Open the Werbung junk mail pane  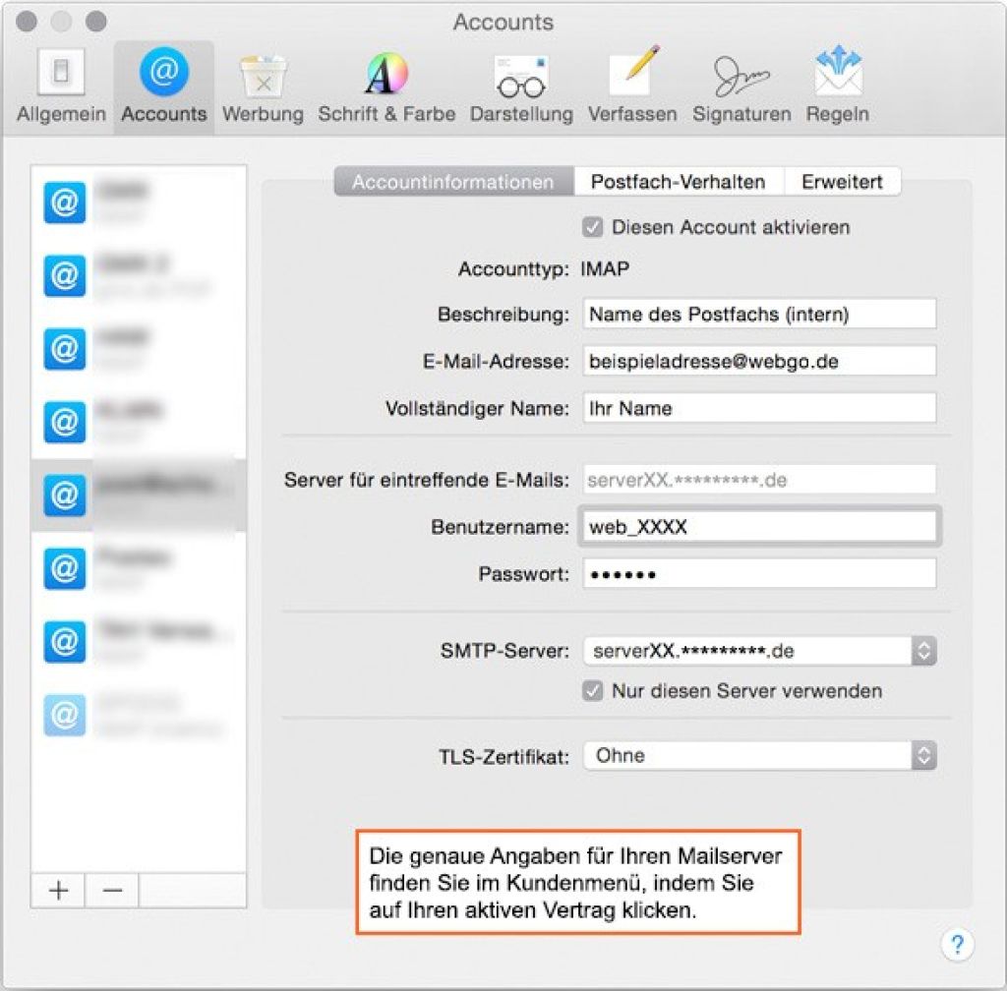[x=263, y=88]
